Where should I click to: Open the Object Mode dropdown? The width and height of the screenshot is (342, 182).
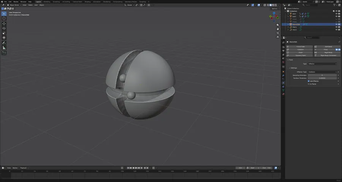pos(14,5)
